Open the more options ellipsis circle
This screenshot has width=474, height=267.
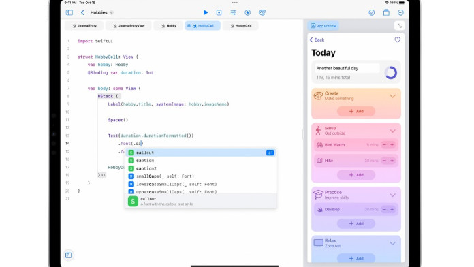point(400,12)
